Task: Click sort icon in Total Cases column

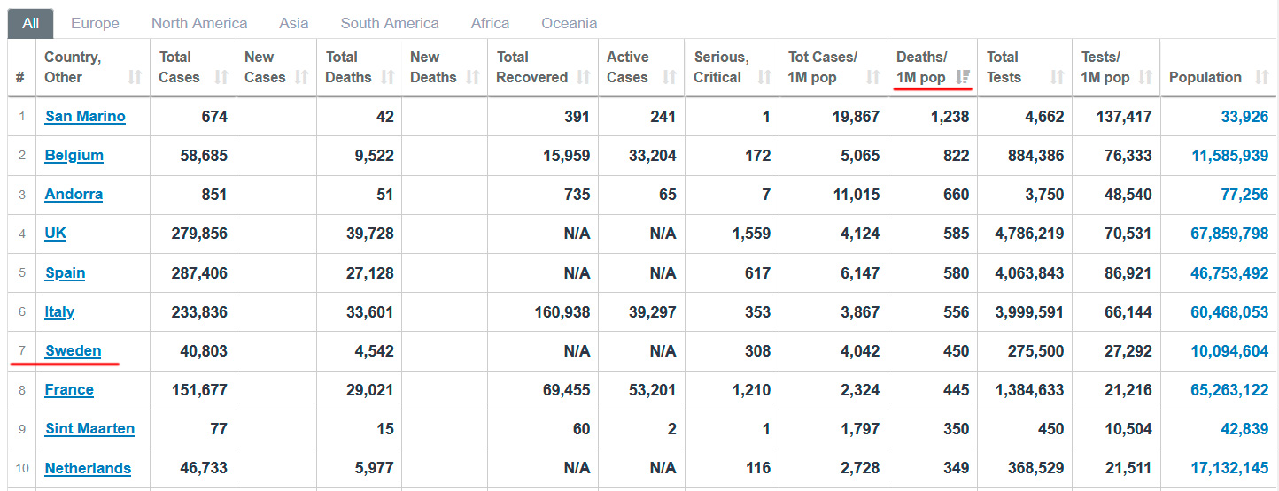Action: click(x=221, y=78)
